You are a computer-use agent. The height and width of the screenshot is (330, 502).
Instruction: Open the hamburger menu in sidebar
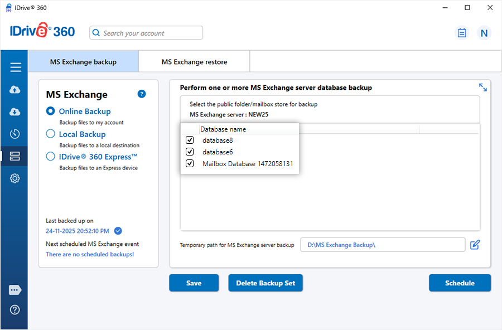15,67
